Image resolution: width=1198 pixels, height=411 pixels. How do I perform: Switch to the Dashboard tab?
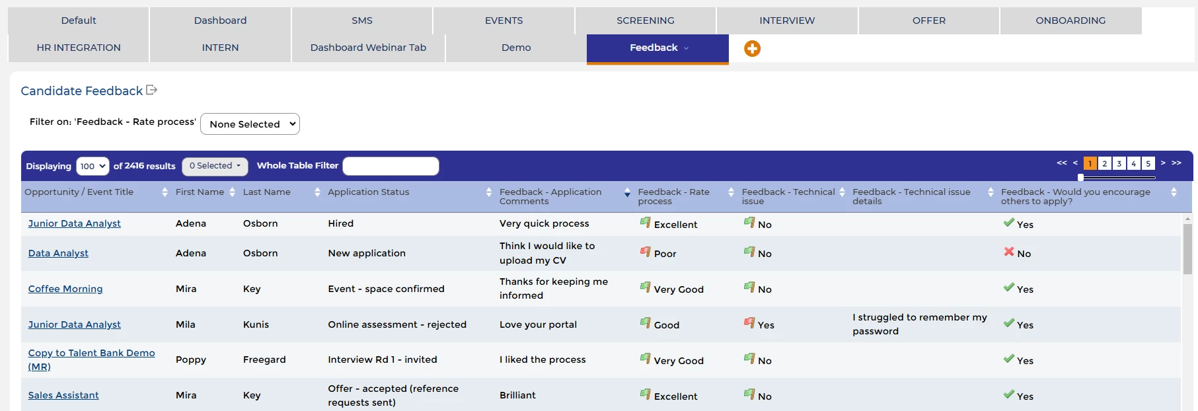(220, 20)
